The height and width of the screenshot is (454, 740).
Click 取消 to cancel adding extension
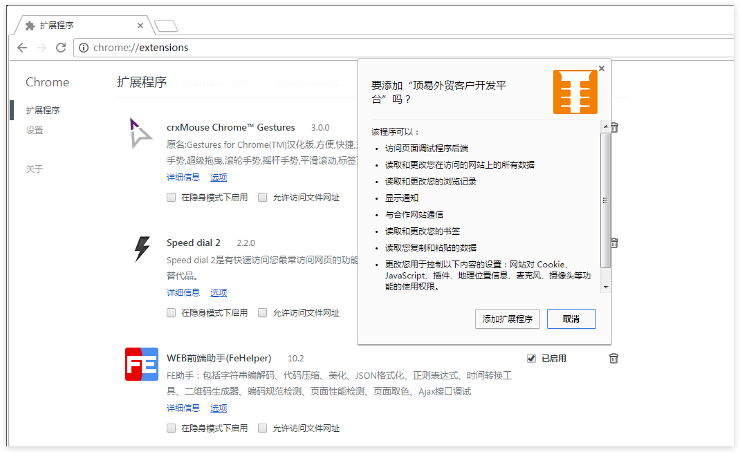571,319
